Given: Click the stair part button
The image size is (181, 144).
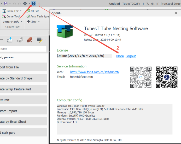Looking at the screenshot, I should [23, 132].
